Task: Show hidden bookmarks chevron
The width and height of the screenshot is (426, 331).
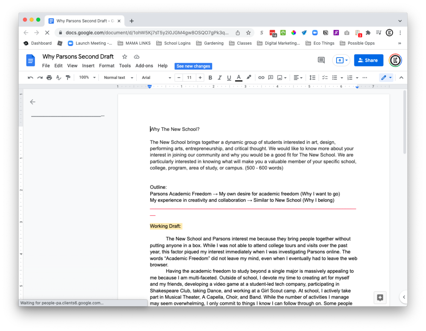Action: (x=400, y=43)
